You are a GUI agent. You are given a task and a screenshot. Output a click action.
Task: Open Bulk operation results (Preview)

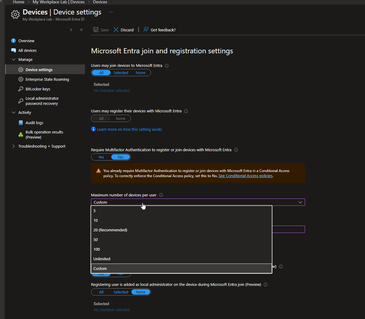[44, 135]
